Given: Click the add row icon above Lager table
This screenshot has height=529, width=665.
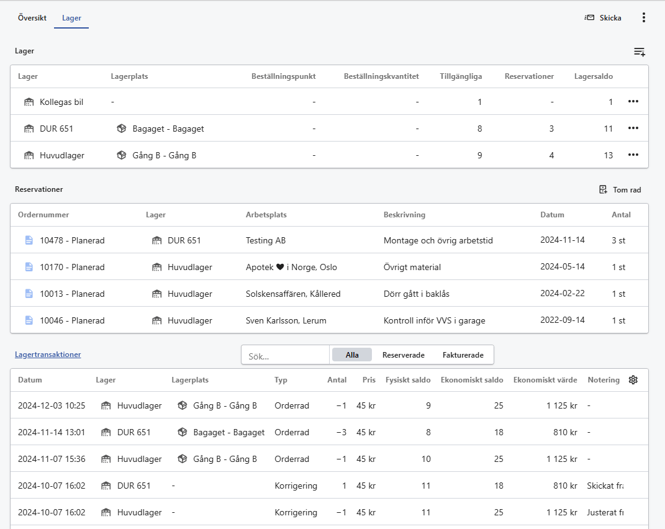Looking at the screenshot, I should (639, 52).
